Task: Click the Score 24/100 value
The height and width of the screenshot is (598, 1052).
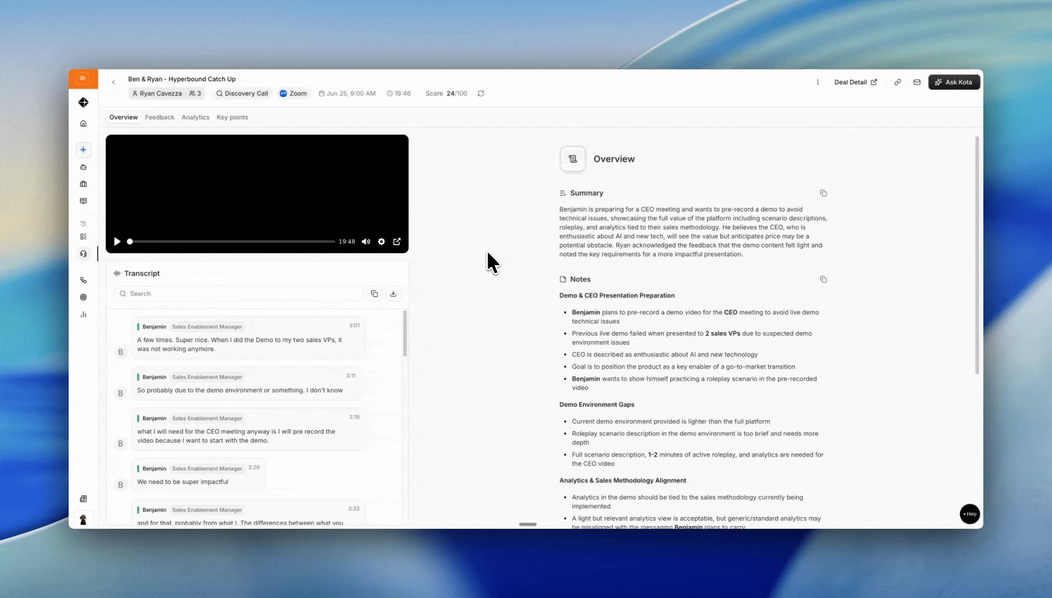Action: click(446, 94)
